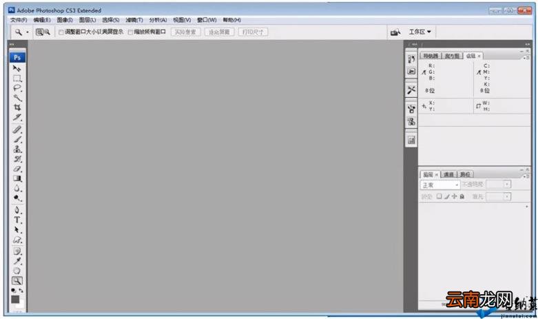Toggle lock image pixels brush icon
The width and height of the screenshot is (538, 319).
(x=447, y=196)
